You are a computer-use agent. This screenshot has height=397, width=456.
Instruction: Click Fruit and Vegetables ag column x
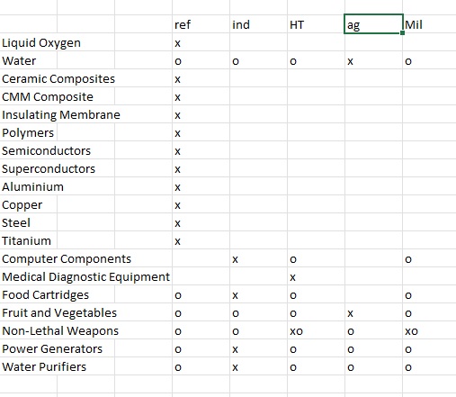tap(350, 313)
